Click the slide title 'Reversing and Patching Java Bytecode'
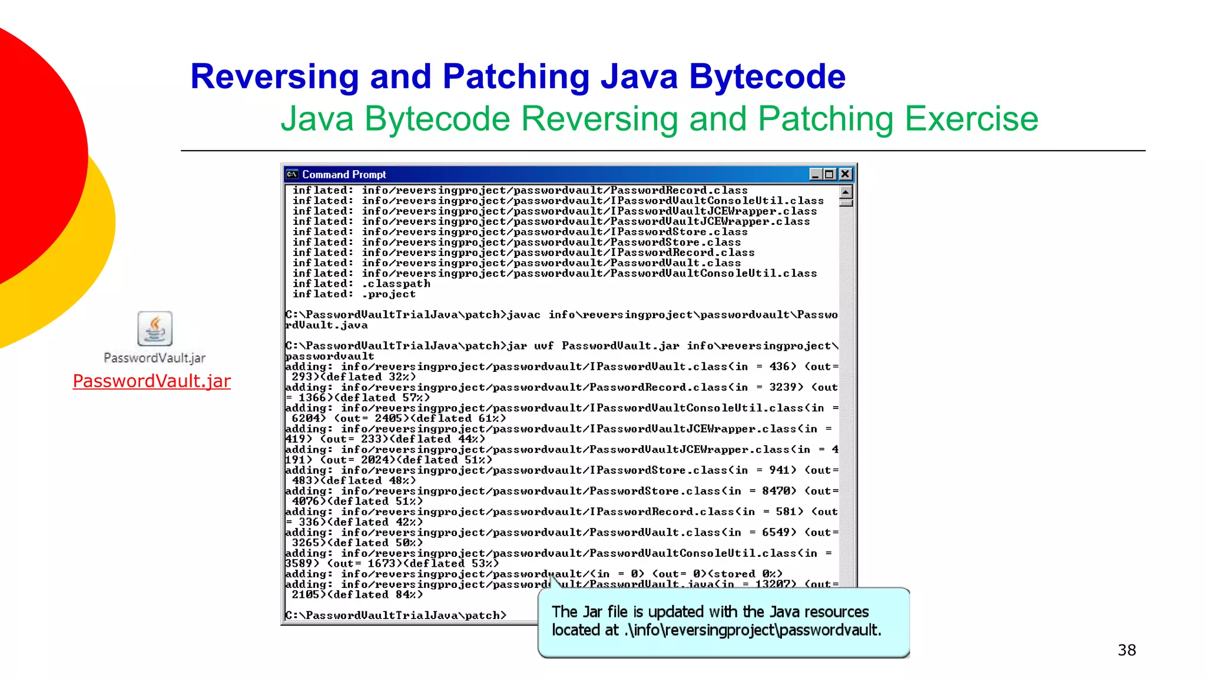 pyautogui.click(x=518, y=77)
